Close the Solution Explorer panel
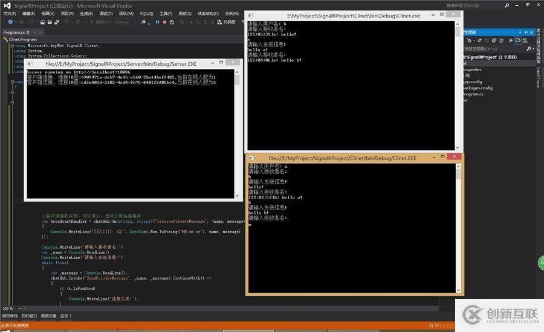Image resolution: width=544 pixels, height=332 pixels. [x=531, y=32]
